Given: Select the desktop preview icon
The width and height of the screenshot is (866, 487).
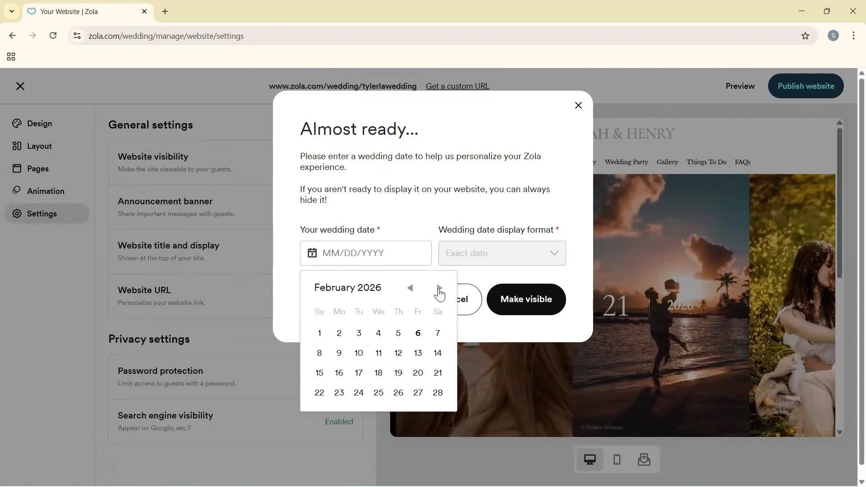Looking at the screenshot, I should pos(590,459).
